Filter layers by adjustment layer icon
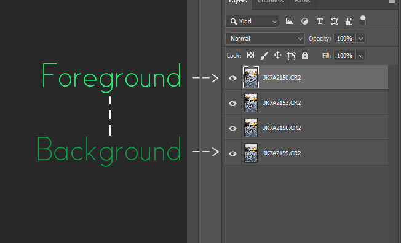This screenshot has width=401, height=243. (x=304, y=21)
